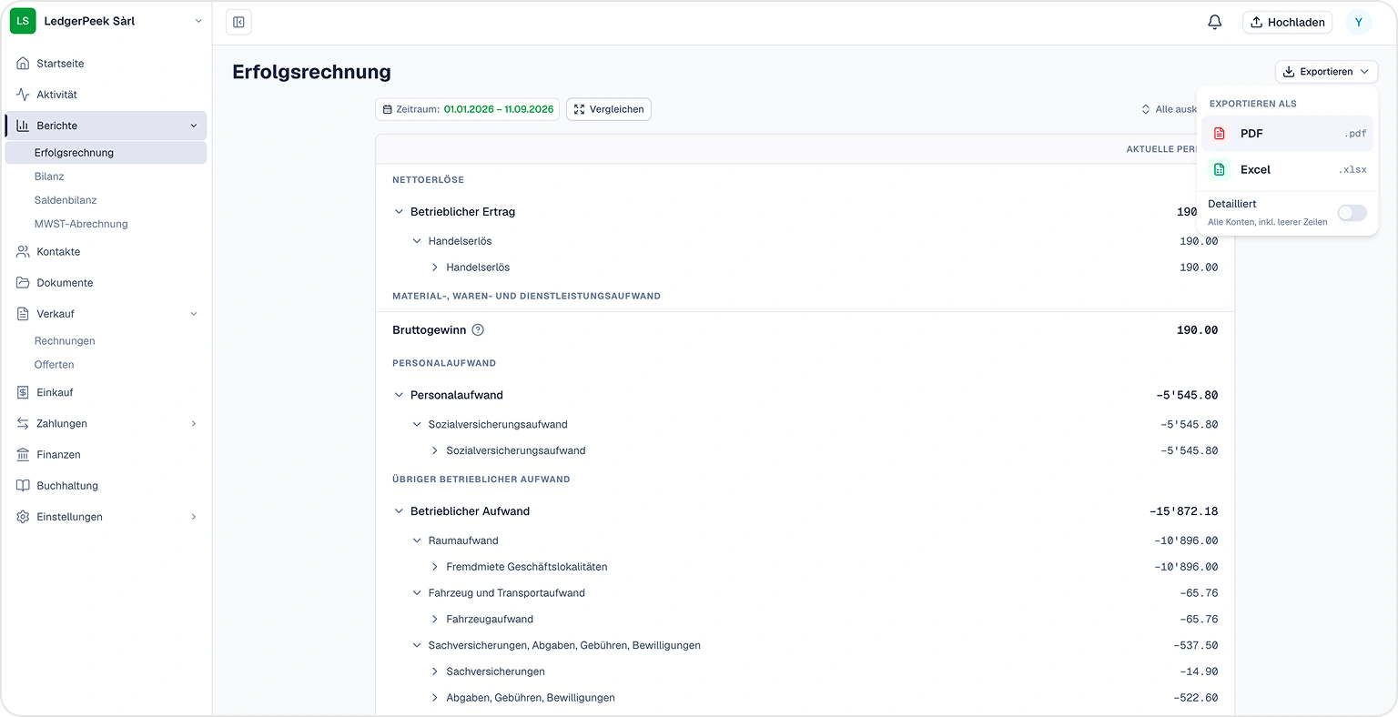Select Excel export option
The width and height of the screenshot is (1398, 717).
[1287, 169]
